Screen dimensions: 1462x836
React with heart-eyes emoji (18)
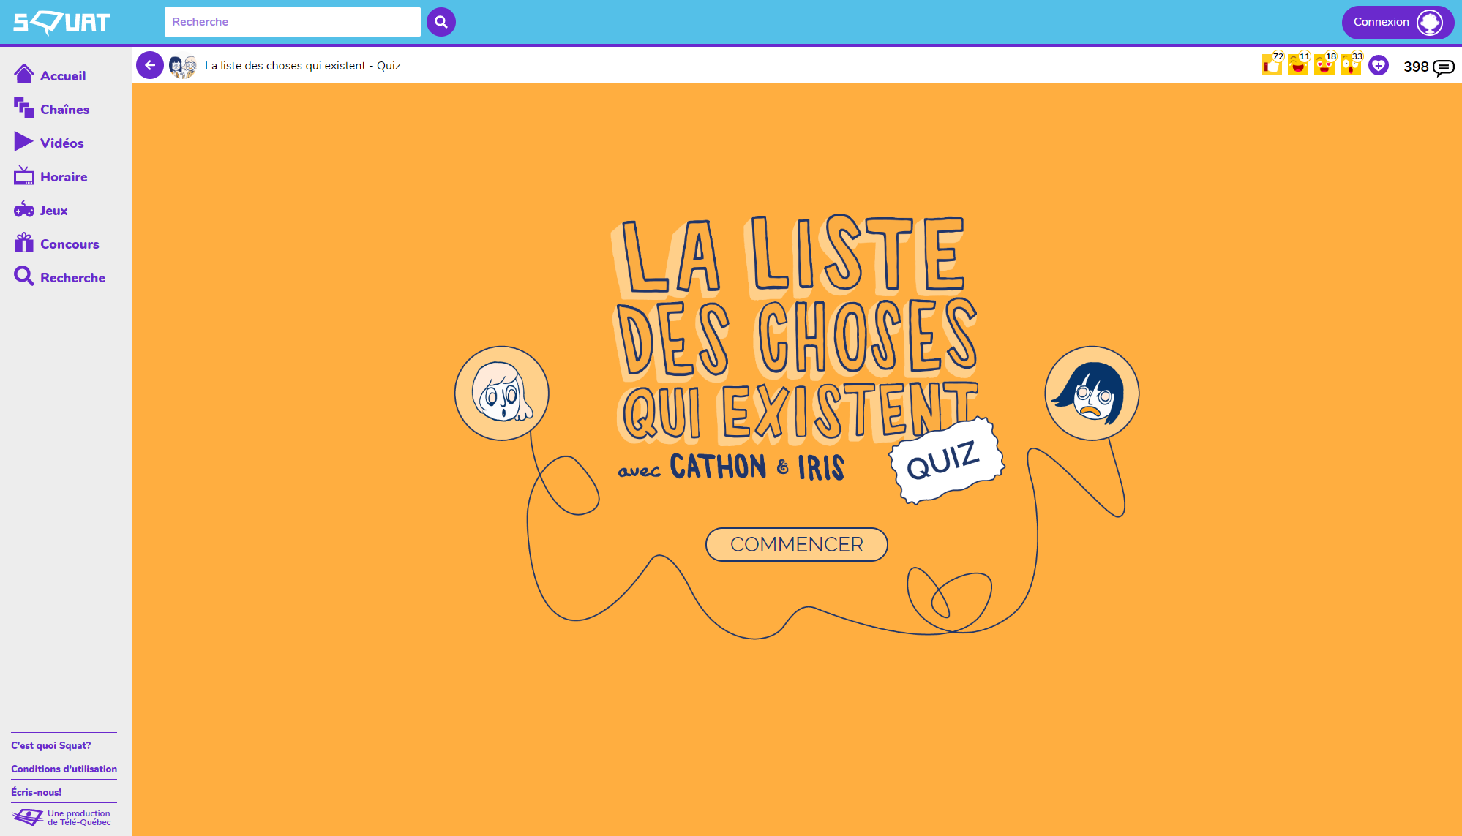(x=1324, y=64)
